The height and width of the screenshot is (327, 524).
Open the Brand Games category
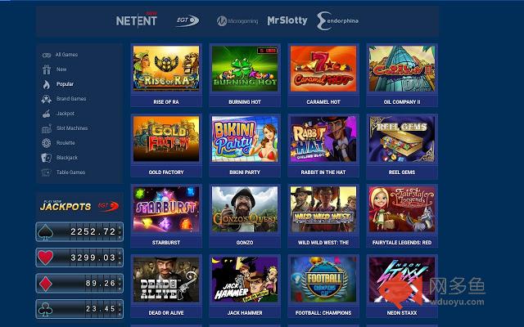tap(71, 98)
